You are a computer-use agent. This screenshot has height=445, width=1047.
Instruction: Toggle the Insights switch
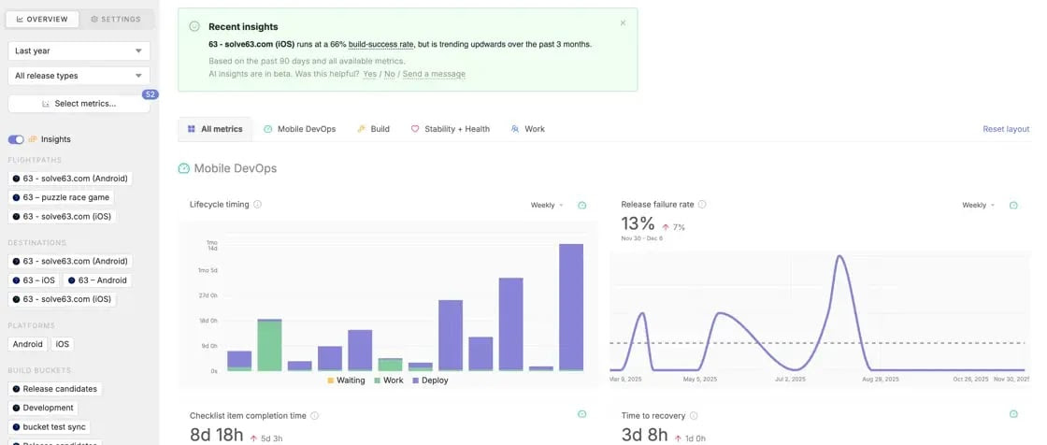tap(15, 139)
